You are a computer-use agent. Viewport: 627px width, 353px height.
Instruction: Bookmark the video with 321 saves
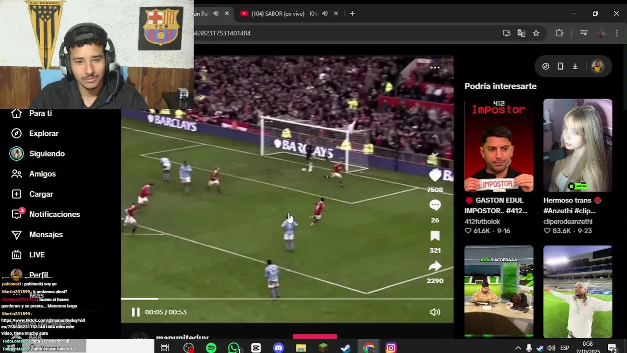[x=435, y=236]
